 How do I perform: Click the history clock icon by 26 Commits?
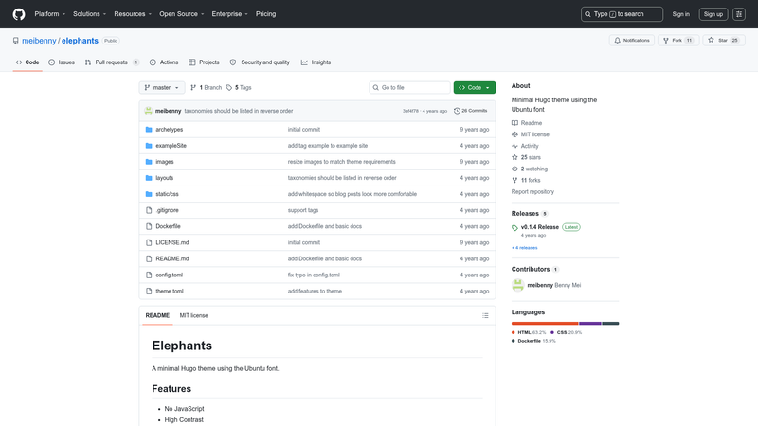click(x=457, y=111)
